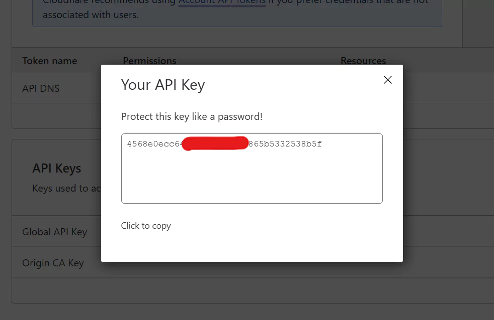
Task: Click the Origin CA Key row
Action: (53, 263)
